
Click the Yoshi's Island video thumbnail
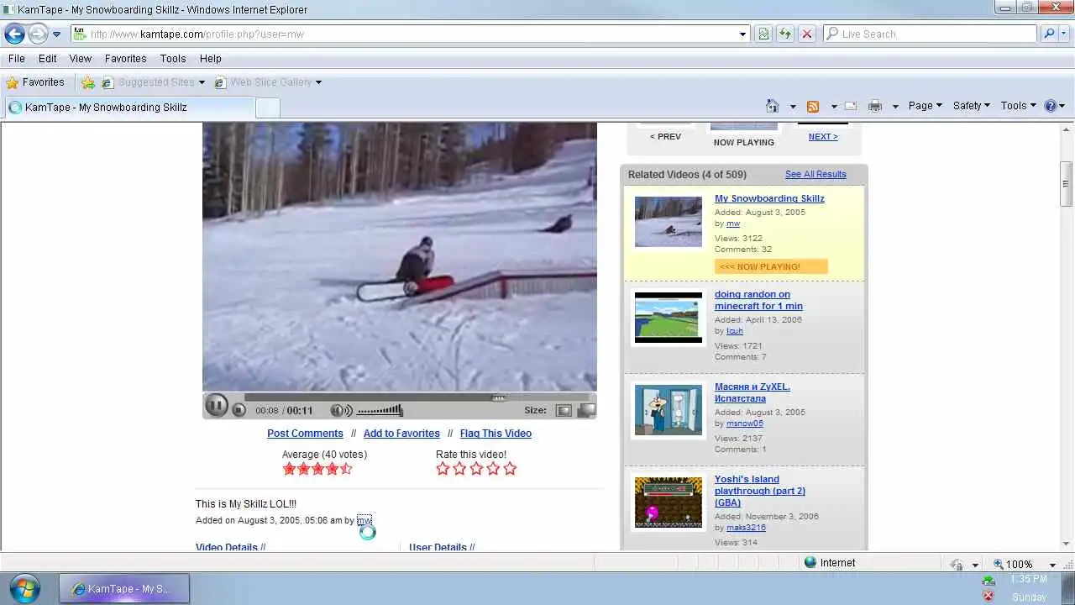[669, 502]
